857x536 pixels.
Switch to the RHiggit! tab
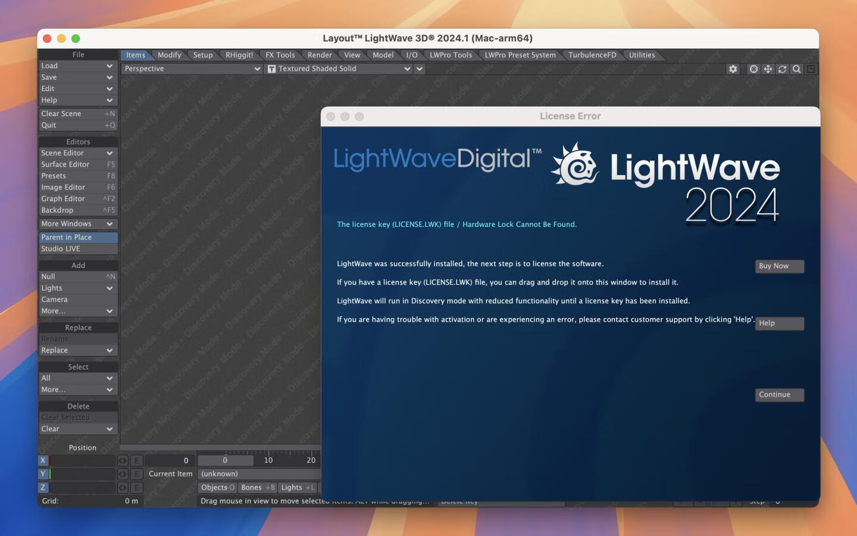click(x=239, y=55)
